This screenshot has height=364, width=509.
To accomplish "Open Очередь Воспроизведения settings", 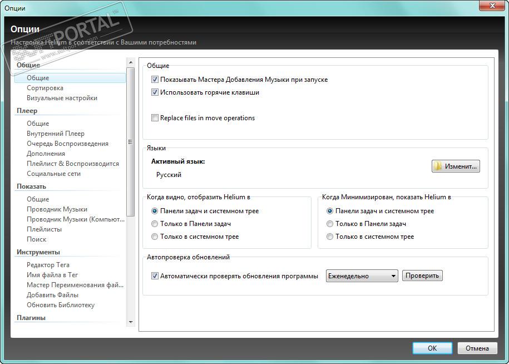I will 67,144.
